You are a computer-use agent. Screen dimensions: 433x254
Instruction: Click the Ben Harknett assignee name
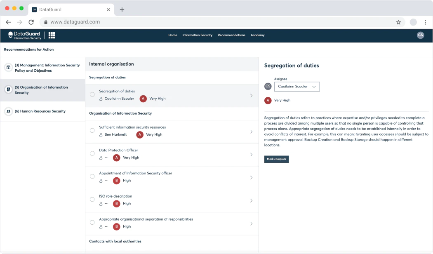pyautogui.click(x=115, y=135)
